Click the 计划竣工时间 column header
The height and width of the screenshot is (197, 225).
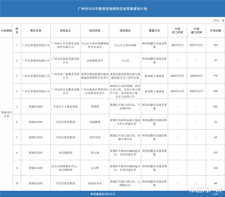coord(197,31)
